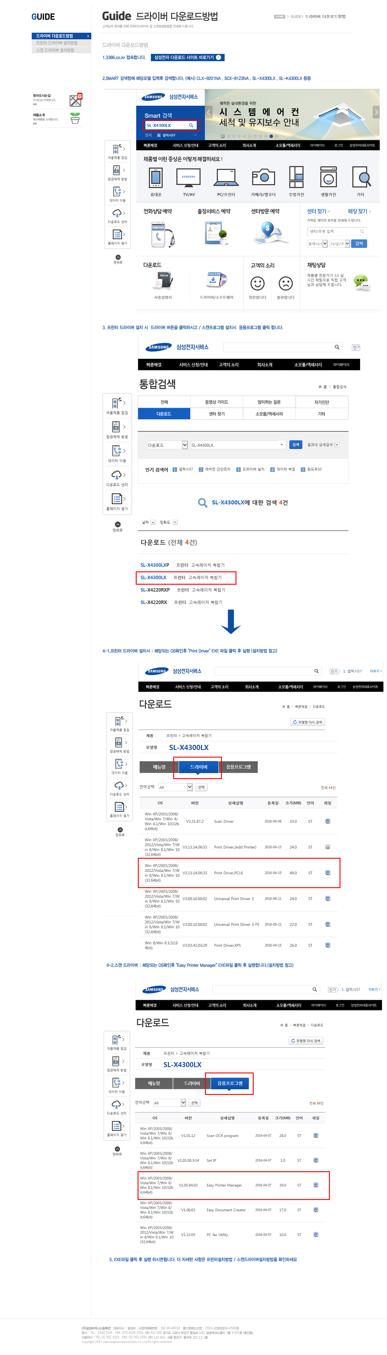Open the 다운로드 category dropdown in 통합검색
387x1355 pixels.
[167, 445]
